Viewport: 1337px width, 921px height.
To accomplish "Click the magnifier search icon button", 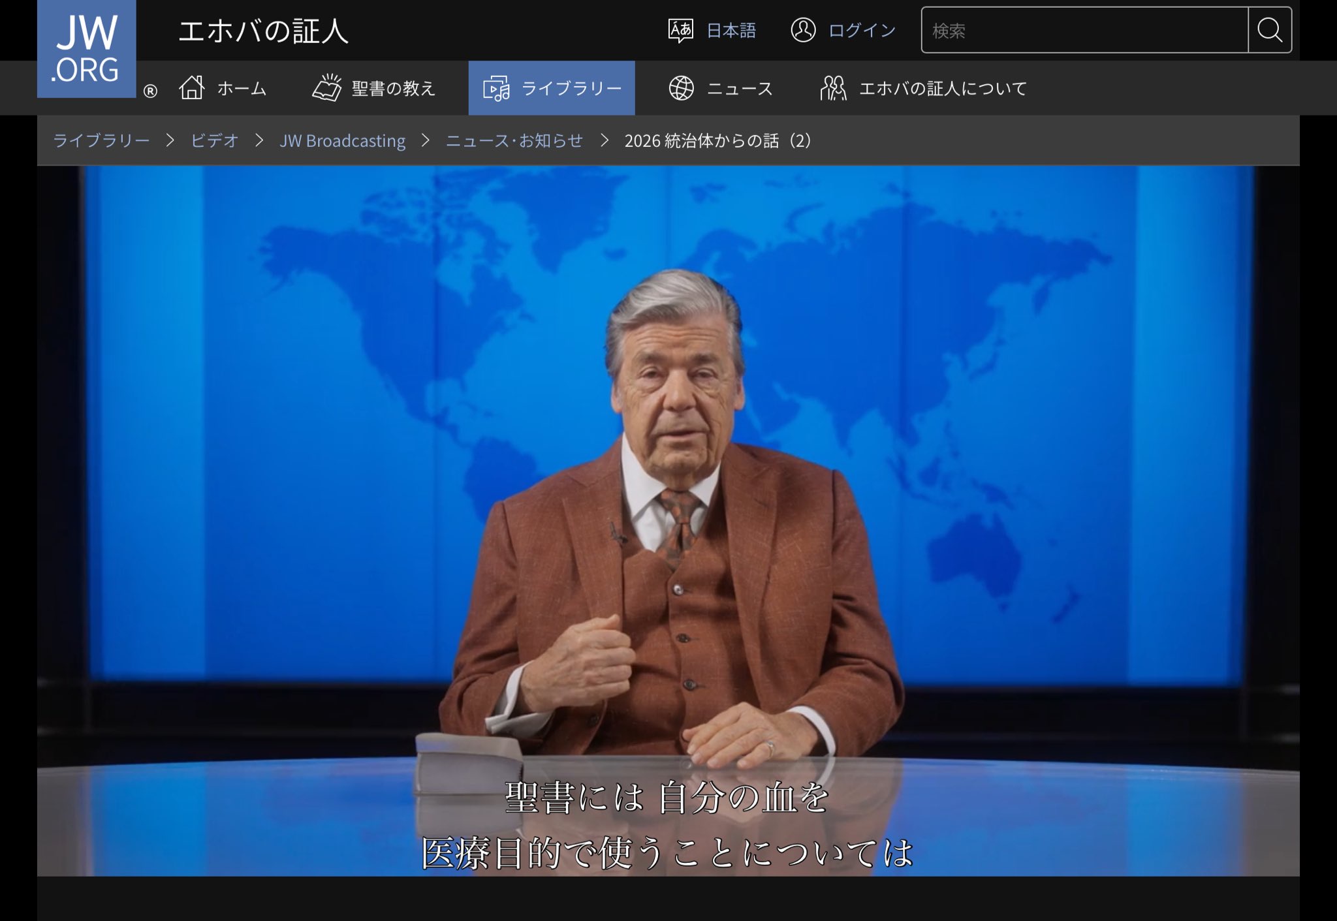I will click(x=1269, y=30).
